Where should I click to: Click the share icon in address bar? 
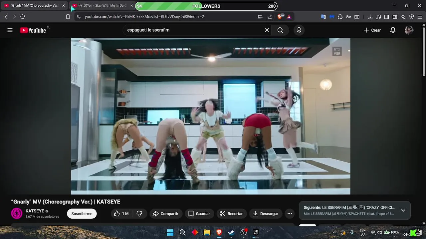(x=270, y=17)
